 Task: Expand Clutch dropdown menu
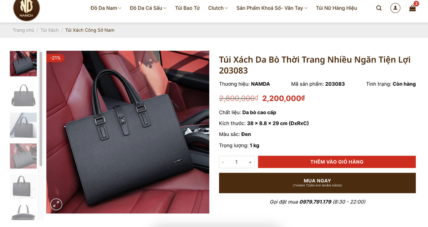218,8
